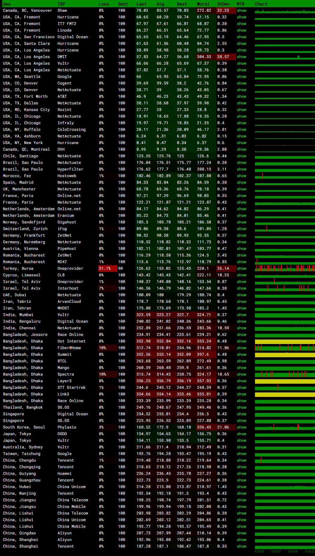Open MTR show link for Turkey Bursa
The width and height of the screenshot is (315, 556).
point(241,269)
